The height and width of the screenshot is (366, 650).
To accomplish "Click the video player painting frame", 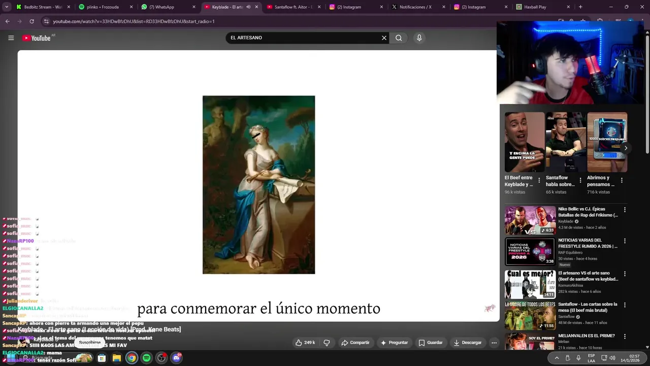I will click(258, 185).
